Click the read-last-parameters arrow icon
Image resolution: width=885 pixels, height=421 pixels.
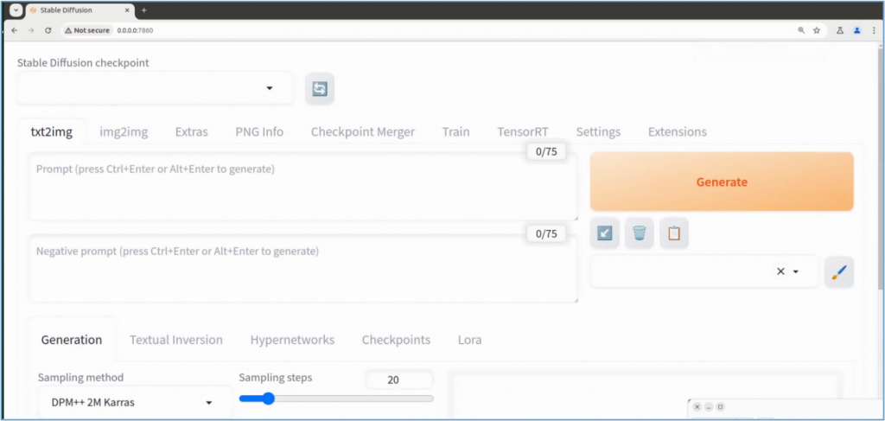click(604, 233)
